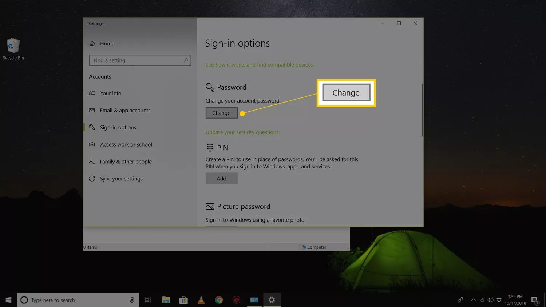Screen dimensions: 546x307
Task: Click 'Sign in to Windows using a favorite photo' text
Action: 256,220
